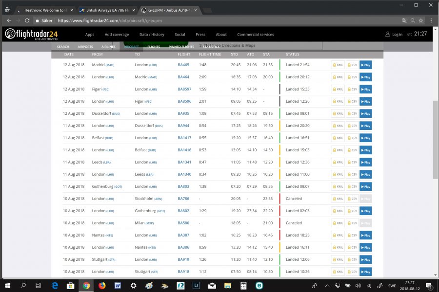Open the Windows calculator from the taskbar
Viewport: 439px width, 292px height.
(x=243, y=286)
